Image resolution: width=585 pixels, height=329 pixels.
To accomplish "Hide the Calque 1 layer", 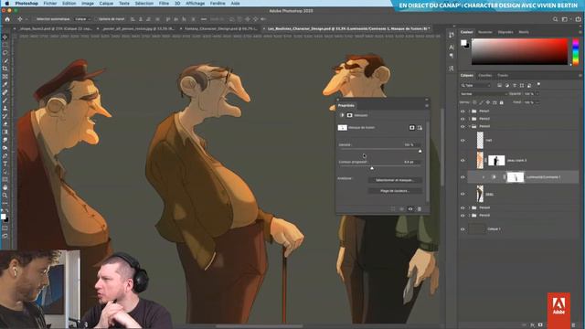I will pos(463,229).
